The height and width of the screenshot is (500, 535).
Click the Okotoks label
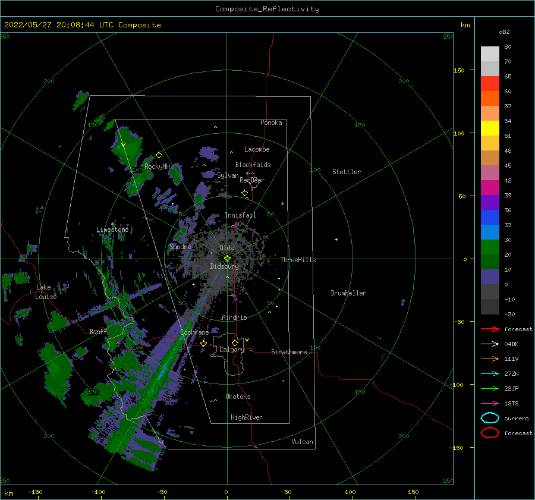[238, 397]
